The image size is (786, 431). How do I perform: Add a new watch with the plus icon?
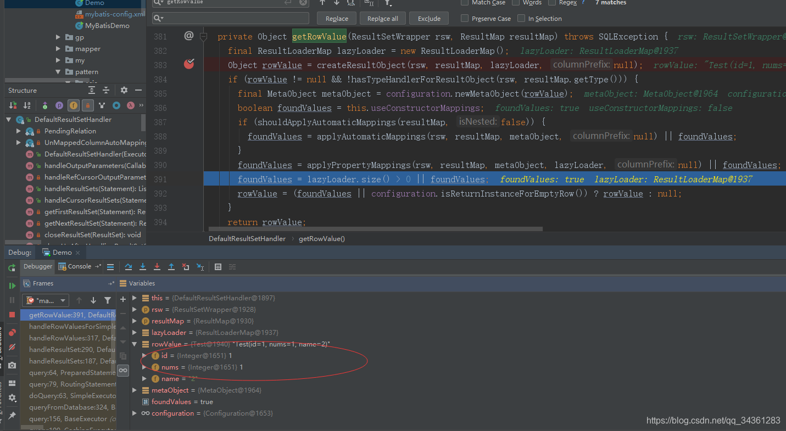pos(123,299)
